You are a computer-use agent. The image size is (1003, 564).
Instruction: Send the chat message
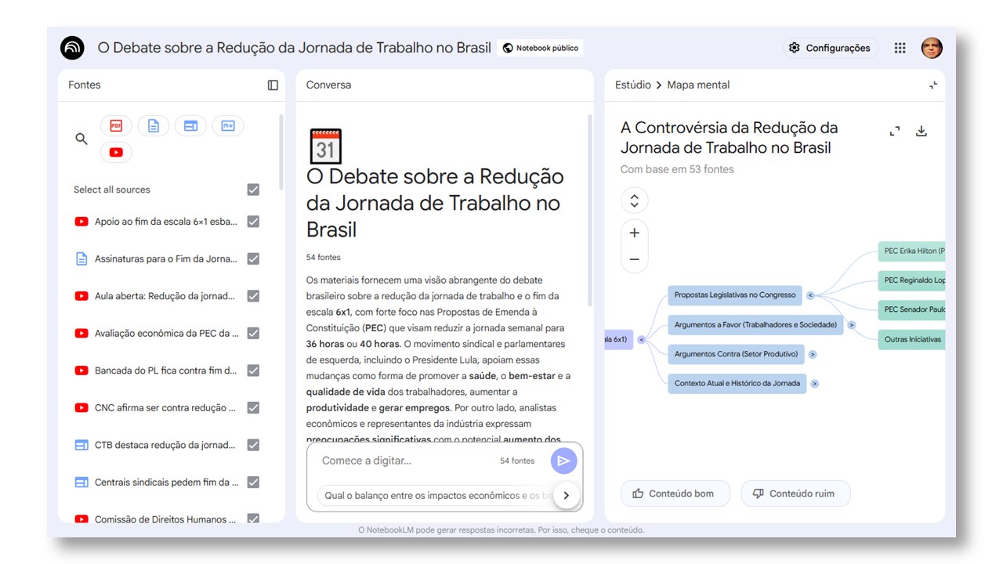pyautogui.click(x=563, y=461)
